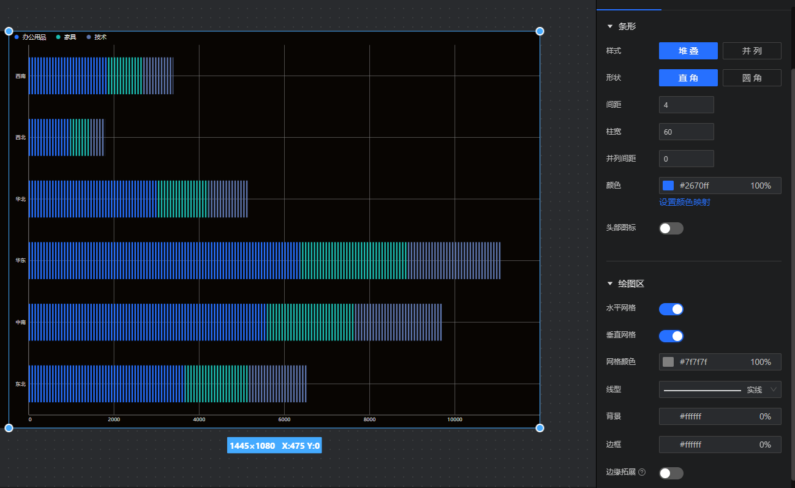The image size is (795, 488).
Task: Collapse the 条形 section
Action: tap(609, 27)
